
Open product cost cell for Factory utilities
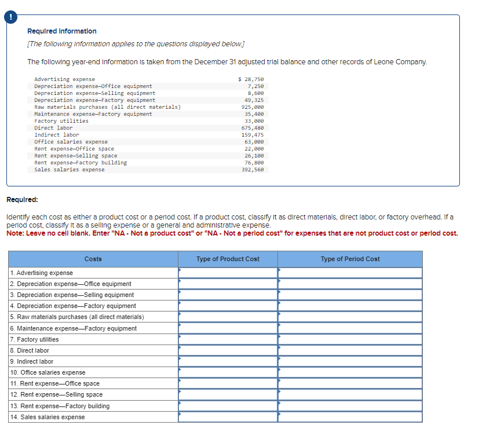coord(228,339)
